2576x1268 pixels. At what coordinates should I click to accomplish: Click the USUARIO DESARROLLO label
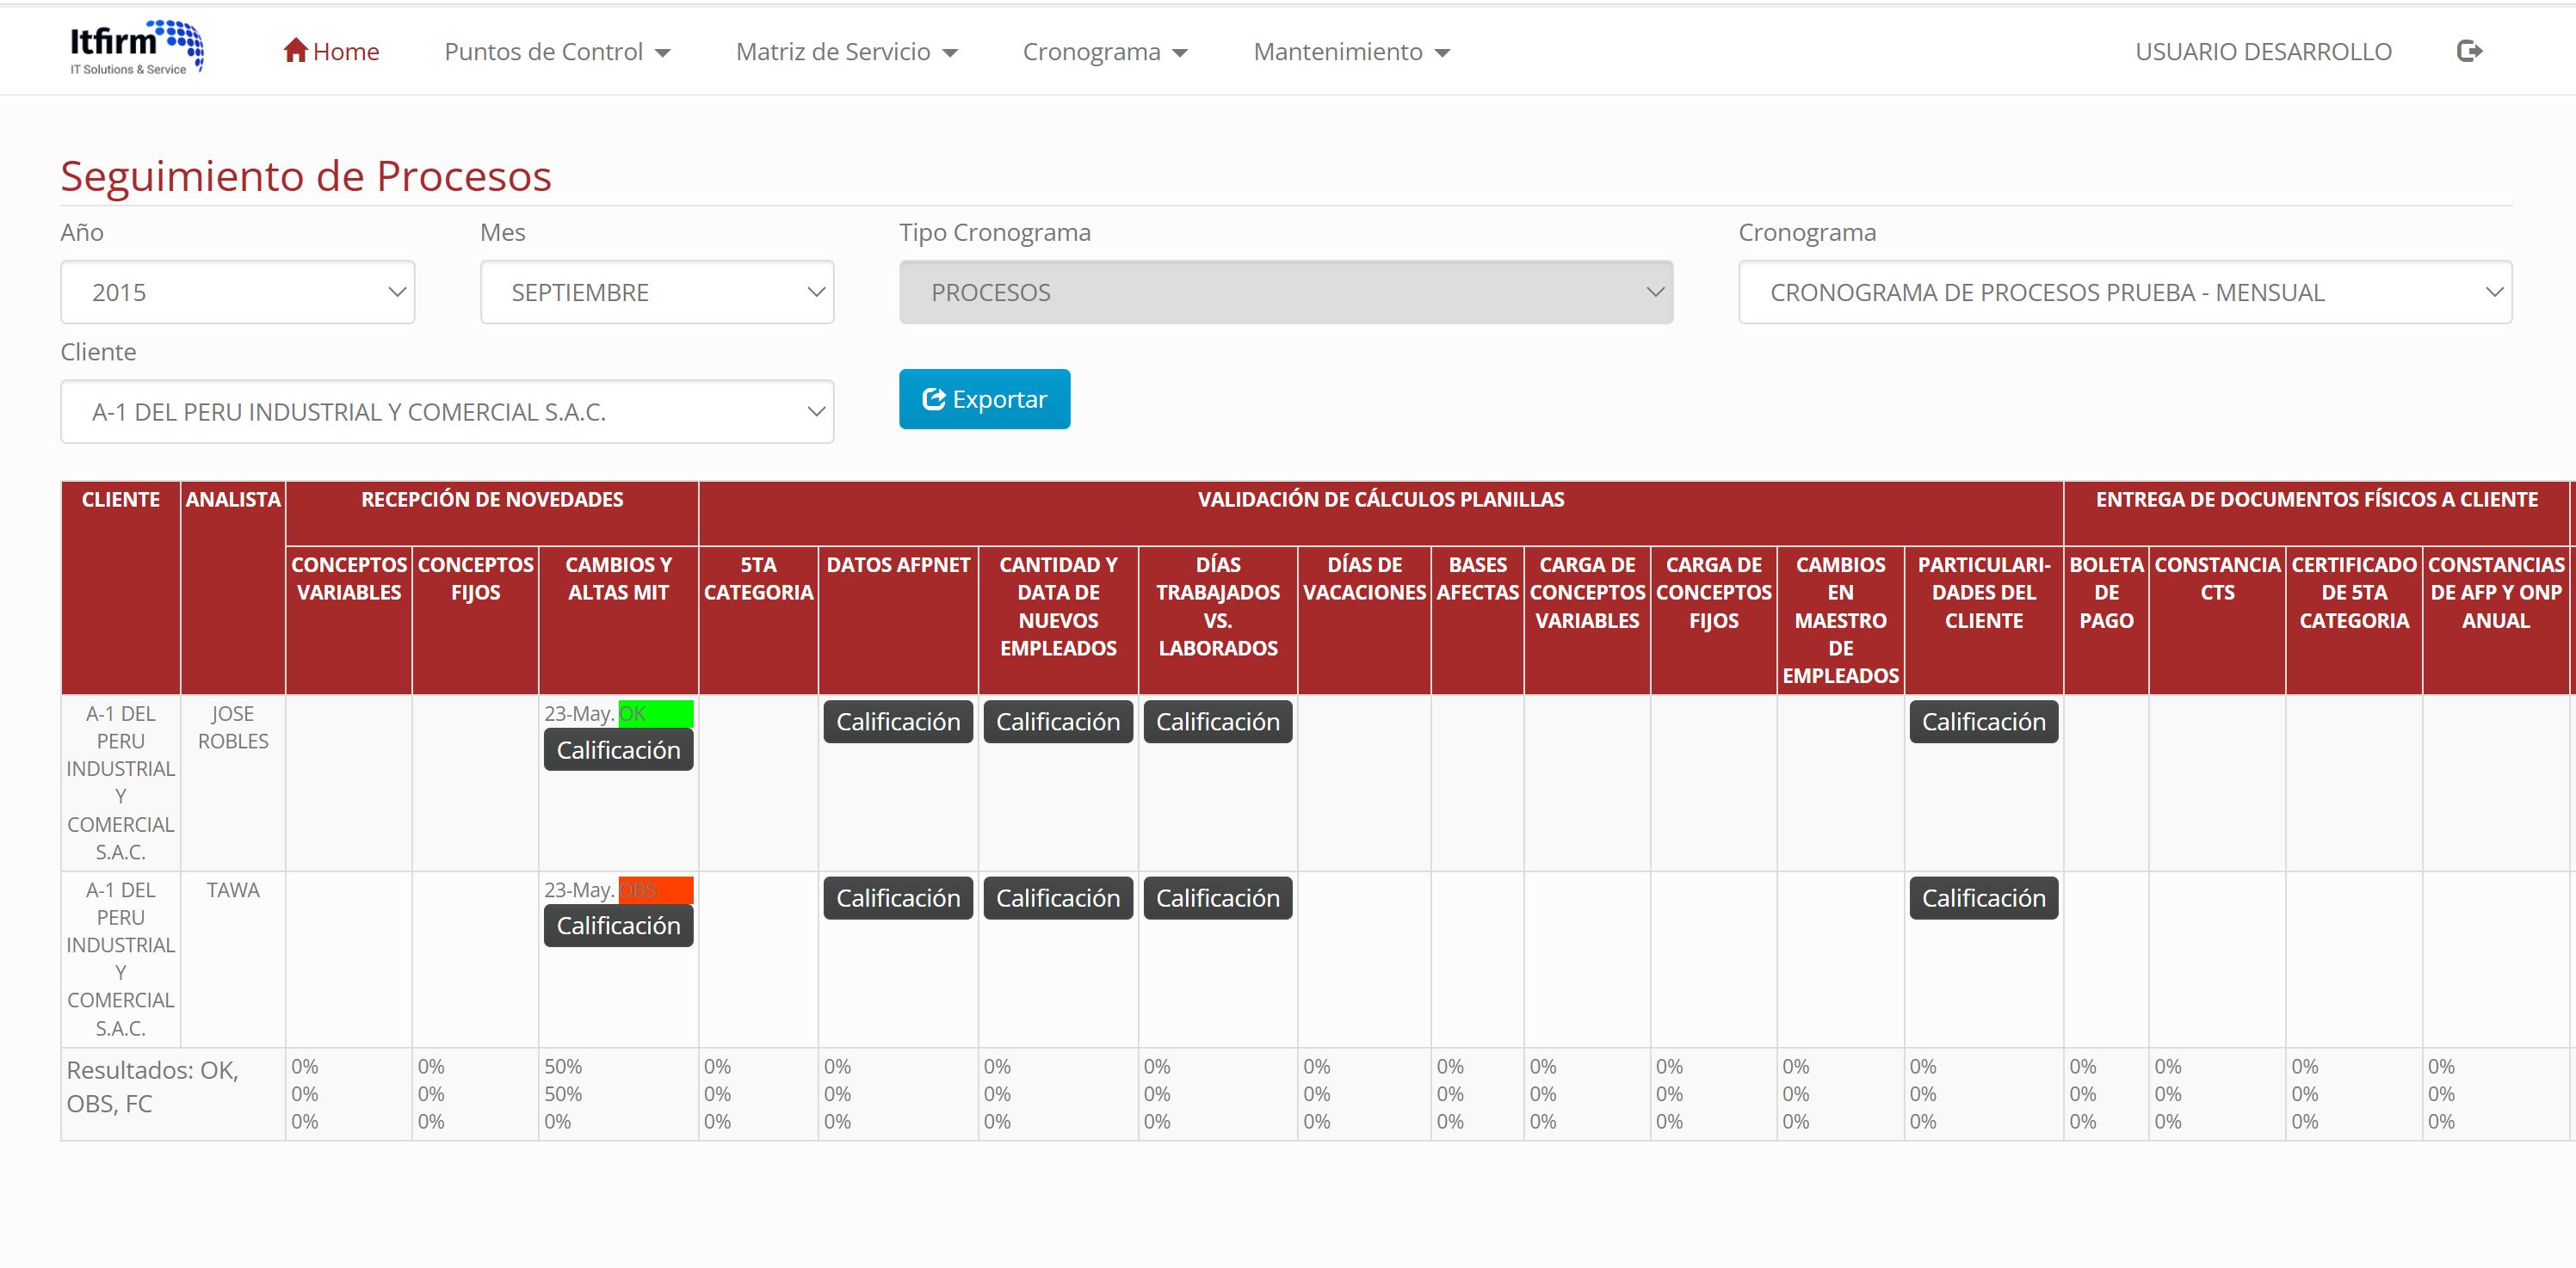point(2263,51)
